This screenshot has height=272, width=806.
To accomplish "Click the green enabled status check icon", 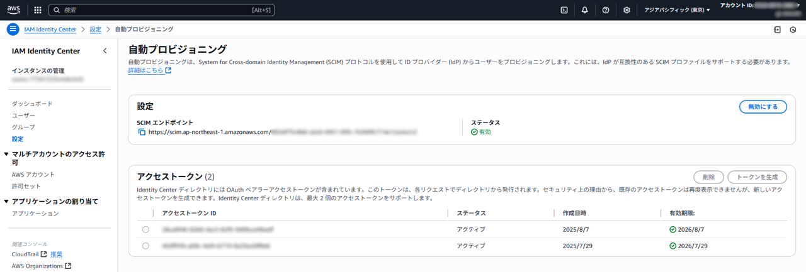I will (474, 133).
